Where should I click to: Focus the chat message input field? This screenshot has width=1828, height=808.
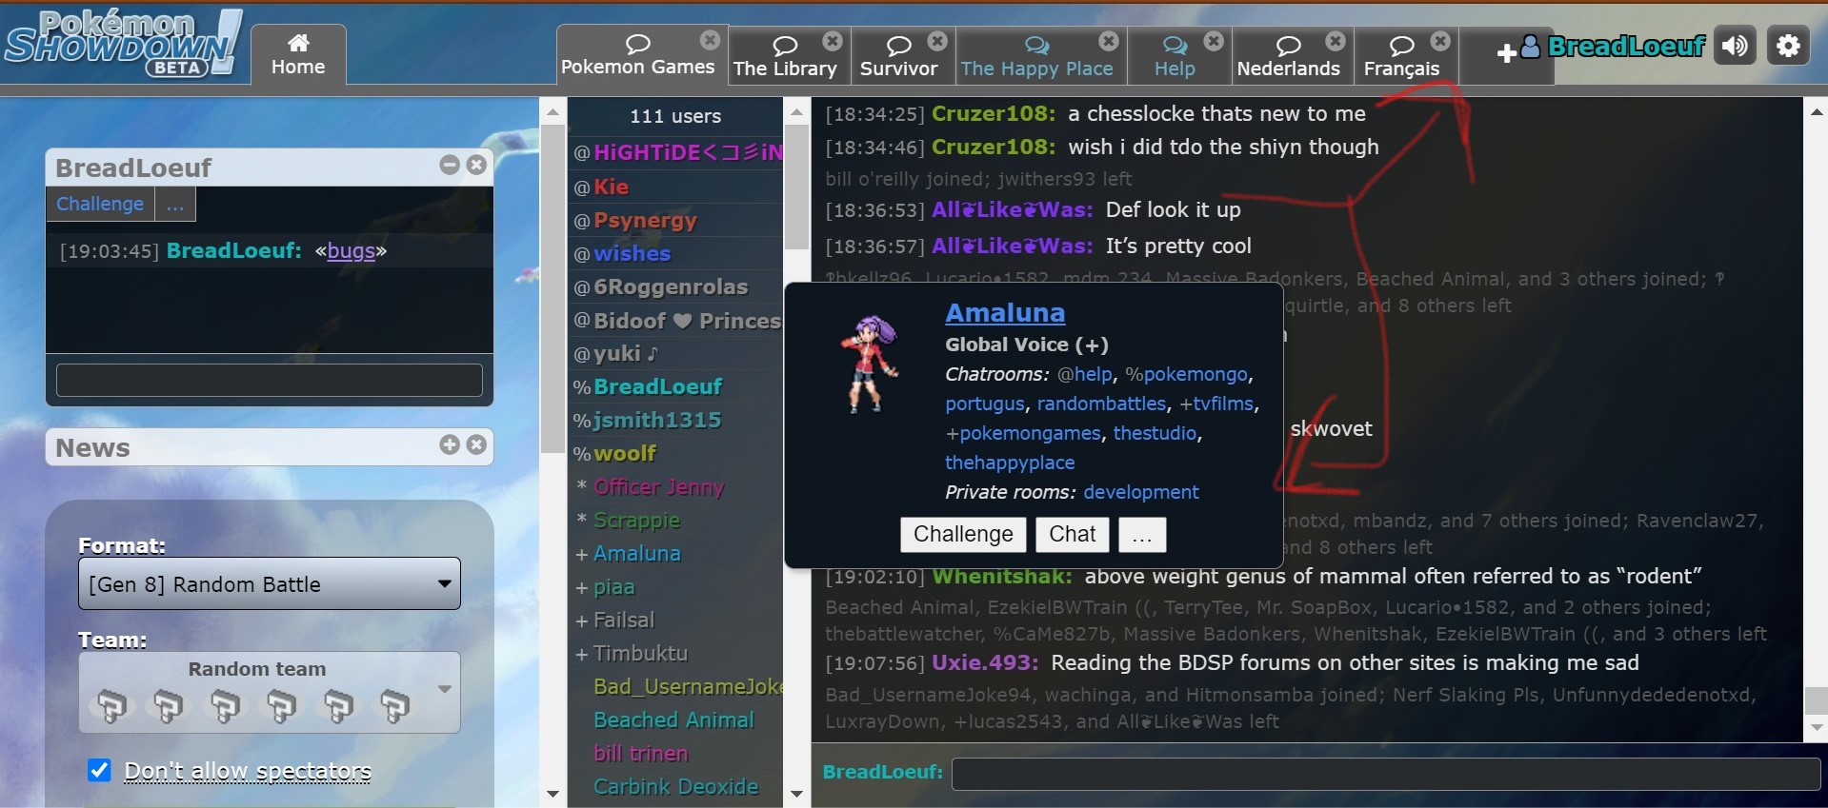click(x=1384, y=774)
